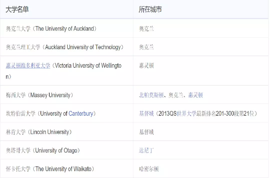Open the 北帕莫斯顿 city link
270x178 pixels.
[151, 95]
